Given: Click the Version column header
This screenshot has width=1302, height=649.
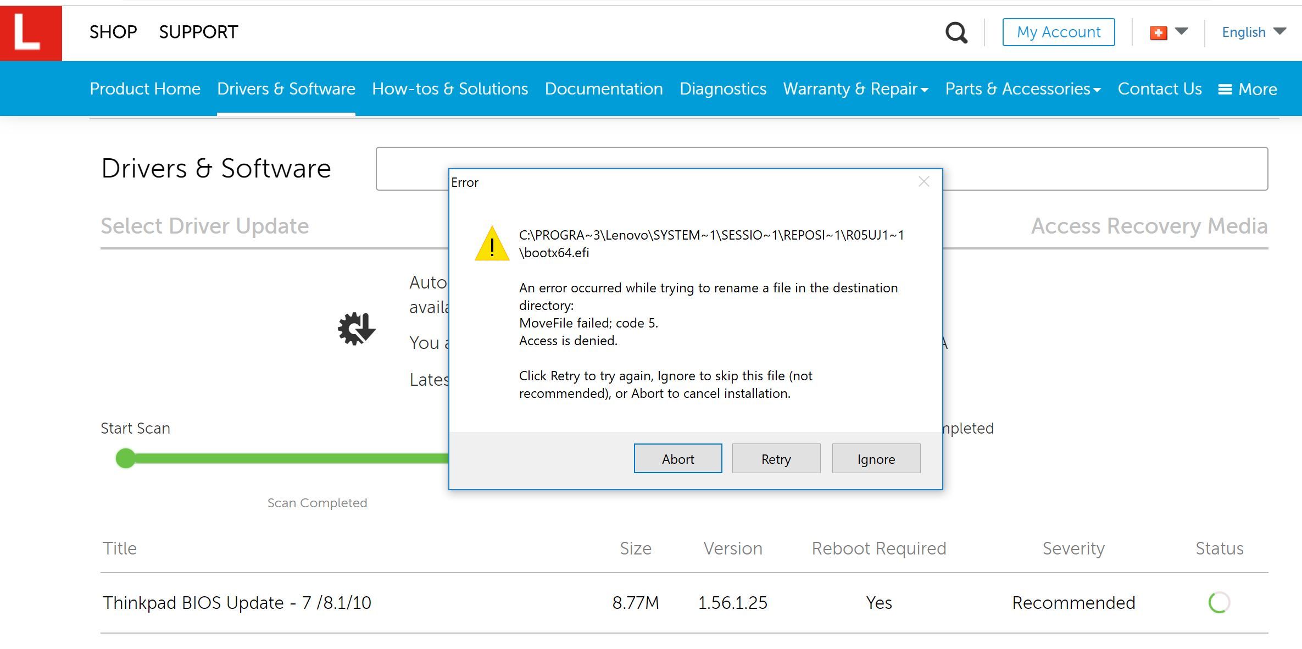Looking at the screenshot, I should point(733,548).
